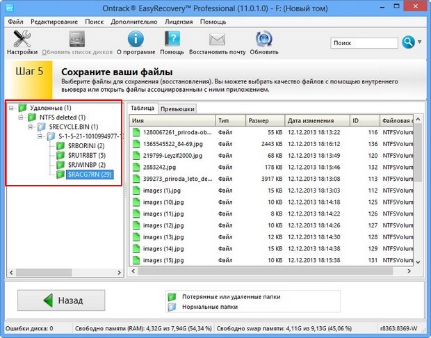The height and width of the screenshot is (338, 431).
Task: Click the 3917 KB size cell
Action: (x=272, y=179)
